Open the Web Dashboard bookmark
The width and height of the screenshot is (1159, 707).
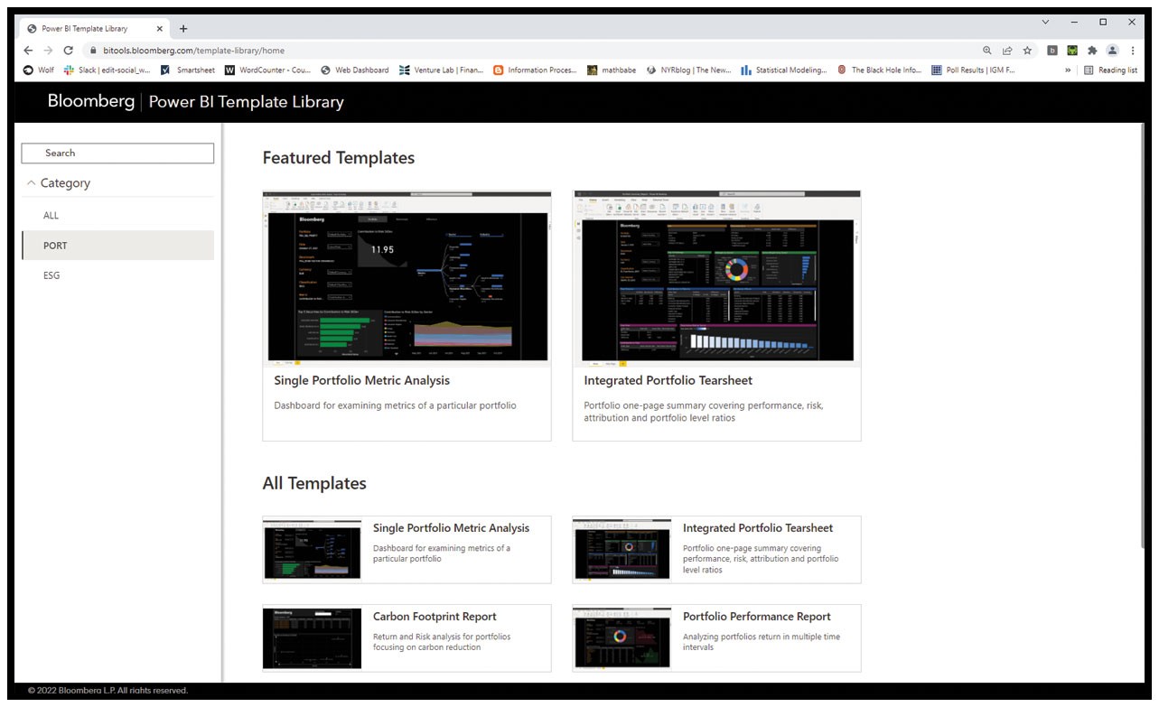click(x=360, y=70)
